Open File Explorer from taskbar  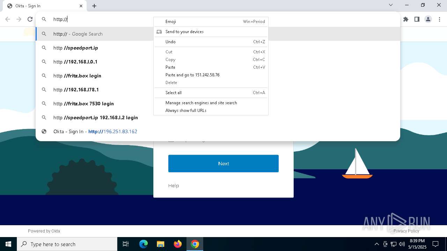tap(160, 244)
